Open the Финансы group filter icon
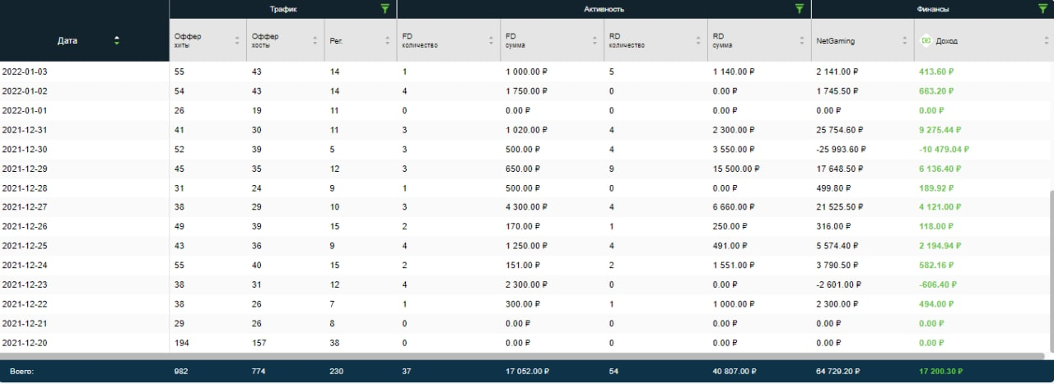Viewport: 1054px width, 384px height. coord(1042,9)
